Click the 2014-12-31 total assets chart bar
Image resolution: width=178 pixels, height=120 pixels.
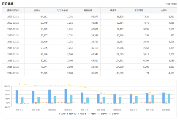point(17,97)
